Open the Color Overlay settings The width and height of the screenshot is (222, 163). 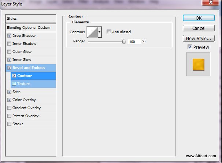(x=24, y=100)
